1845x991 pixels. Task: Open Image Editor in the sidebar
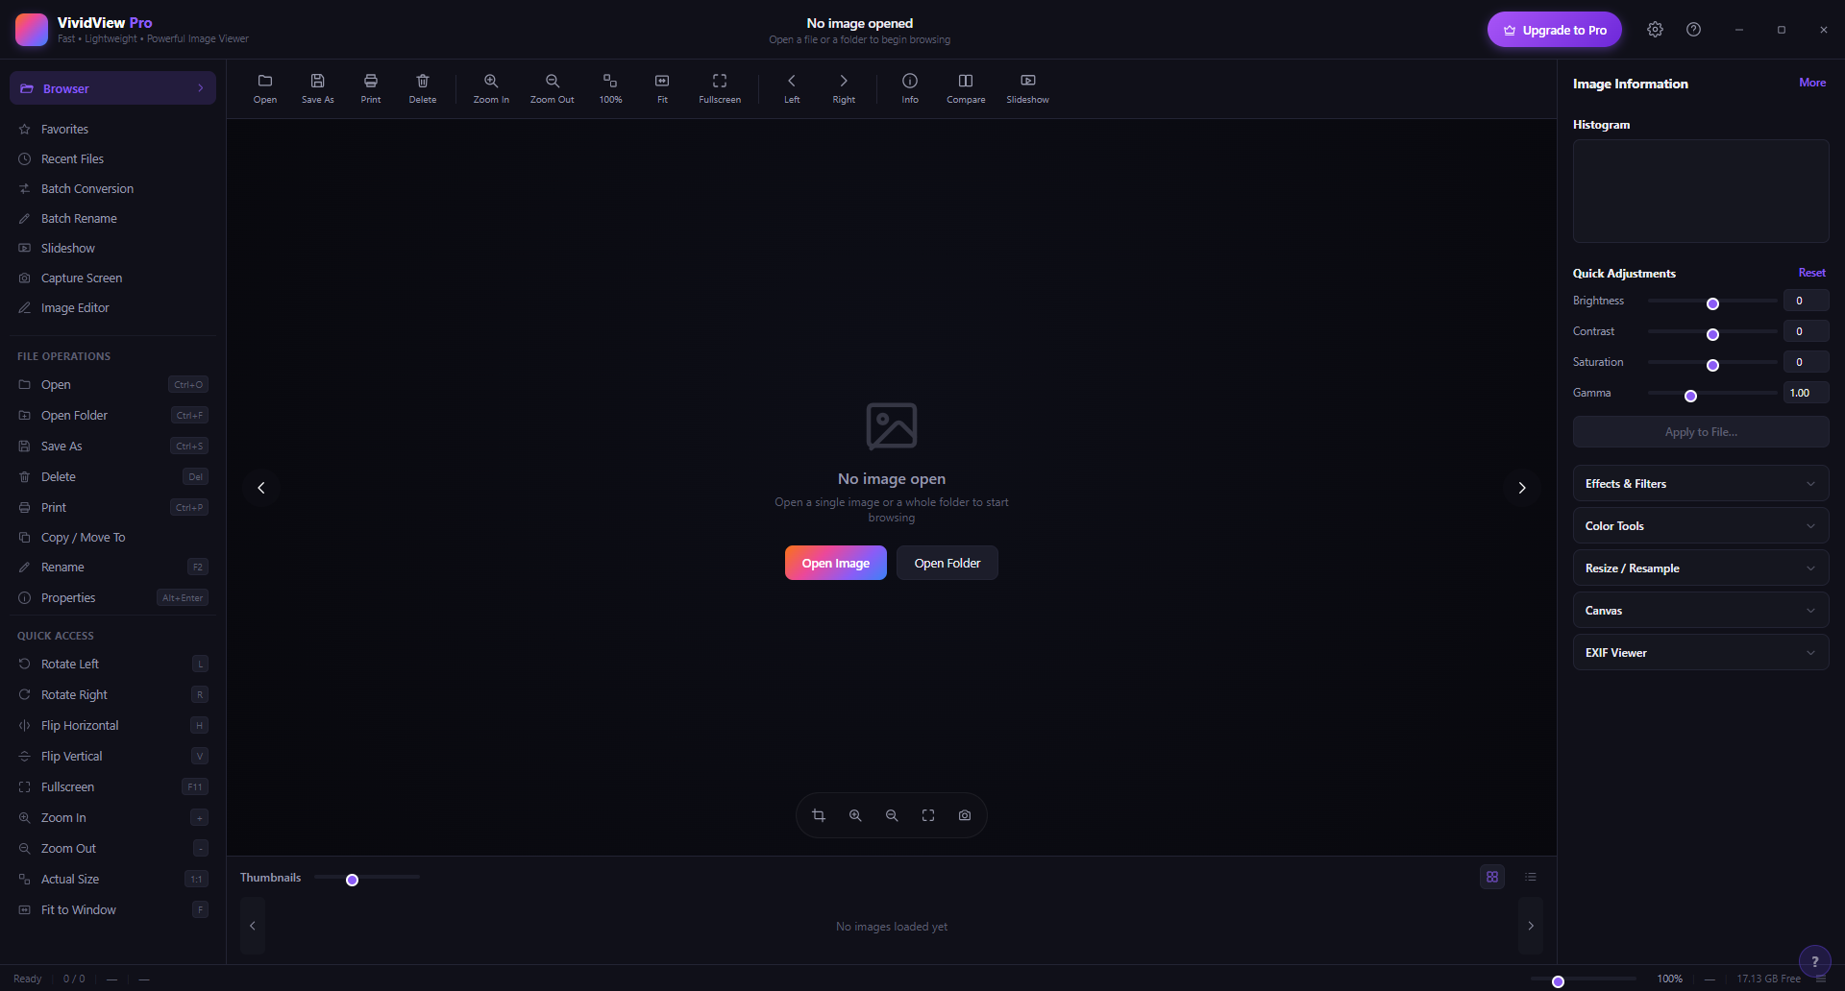click(113, 307)
